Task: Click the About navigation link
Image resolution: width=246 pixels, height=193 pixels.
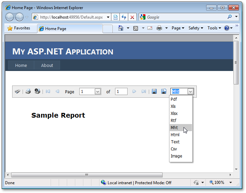Action: [x=47, y=65]
